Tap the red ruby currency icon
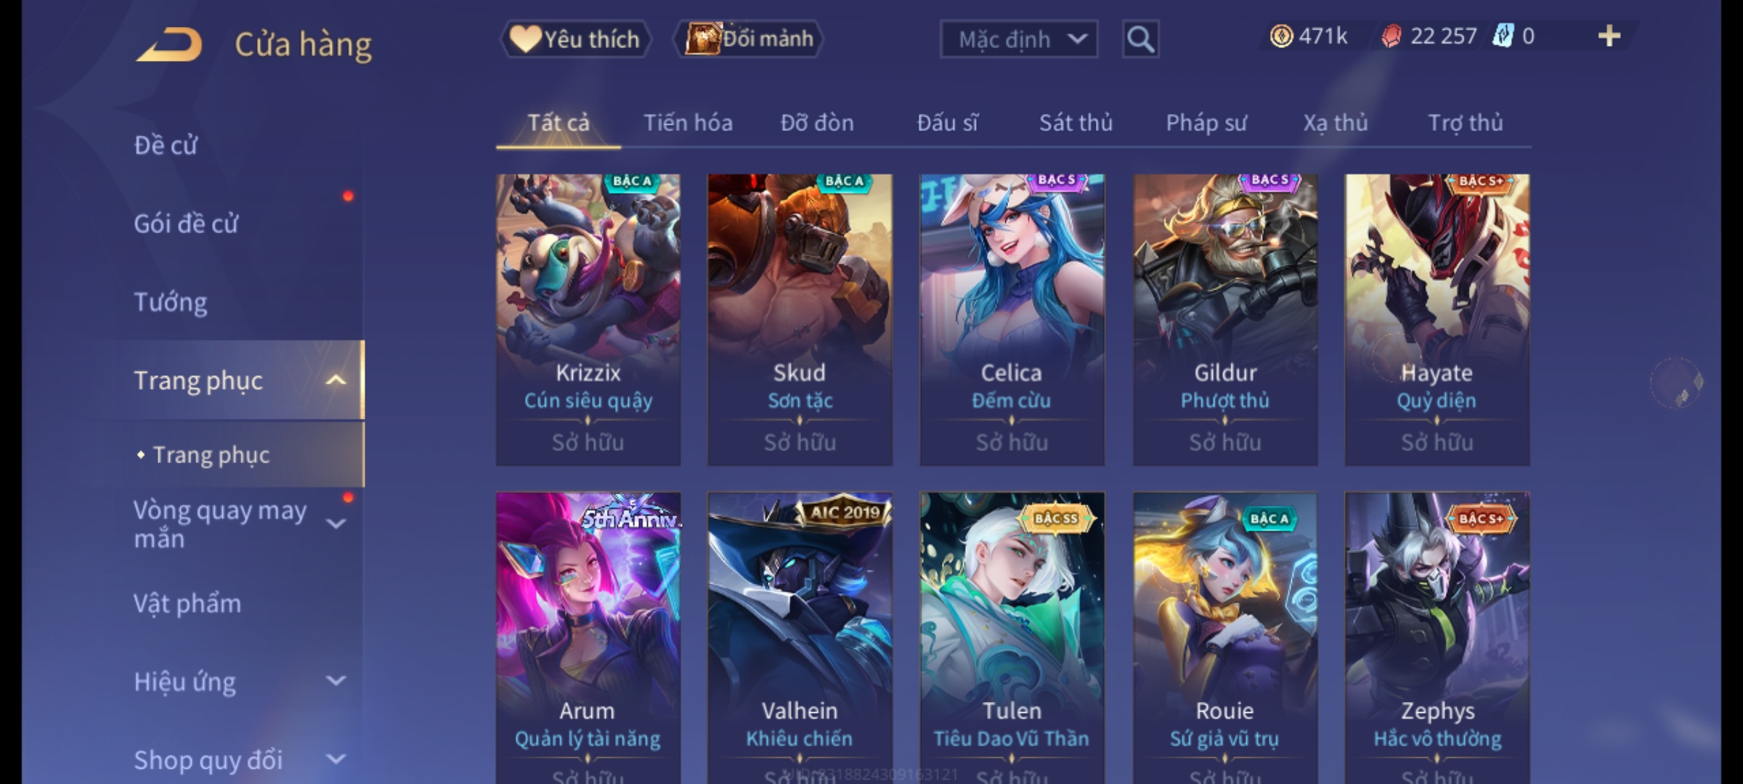 [x=1391, y=36]
